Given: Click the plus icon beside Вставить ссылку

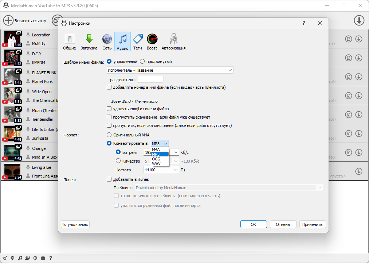Looking at the screenshot, I should pos(8,21).
